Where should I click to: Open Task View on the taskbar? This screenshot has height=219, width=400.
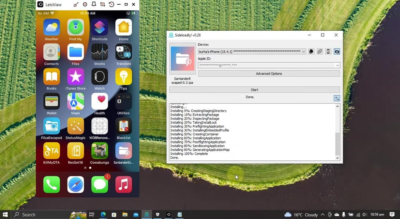click(x=92, y=215)
